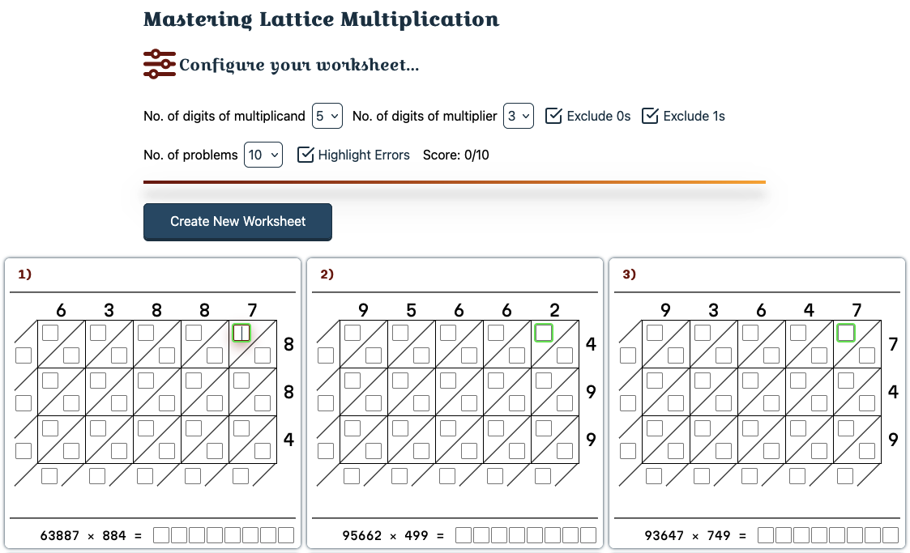Image resolution: width=910 pixels, height=553 pixels.
Task: Click the orange gradient divider bar
Action: coord(454,182)
